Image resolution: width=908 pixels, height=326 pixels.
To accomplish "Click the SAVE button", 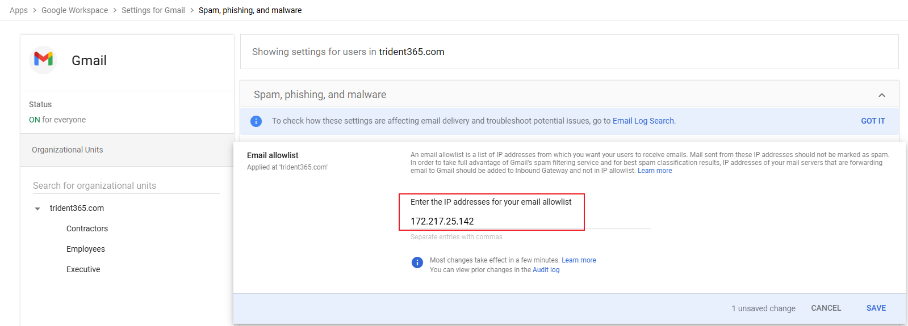I will pos(876,308).
